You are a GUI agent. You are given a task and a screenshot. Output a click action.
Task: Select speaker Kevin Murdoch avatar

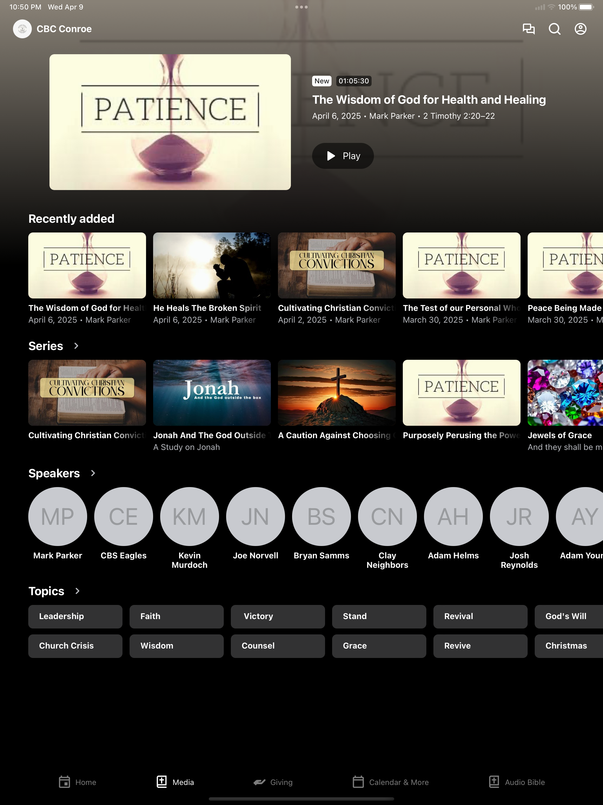(190, 517)
